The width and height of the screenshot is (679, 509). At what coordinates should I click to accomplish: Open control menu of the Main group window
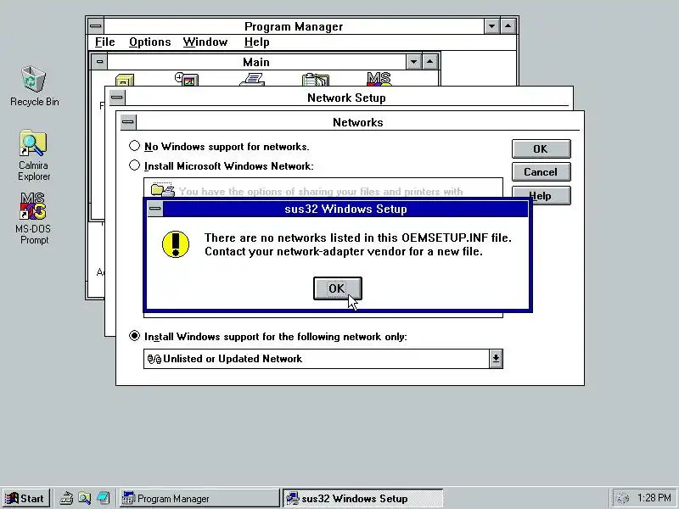pos(99,61)
